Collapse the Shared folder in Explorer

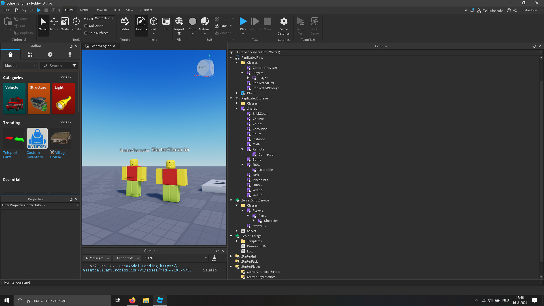pyautogui.click(x=237, y=109)
